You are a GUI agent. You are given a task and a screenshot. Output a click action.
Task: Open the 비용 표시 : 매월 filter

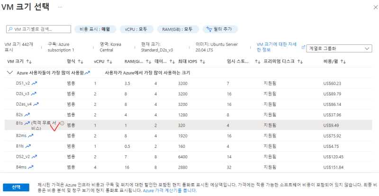tap(95, 29)
